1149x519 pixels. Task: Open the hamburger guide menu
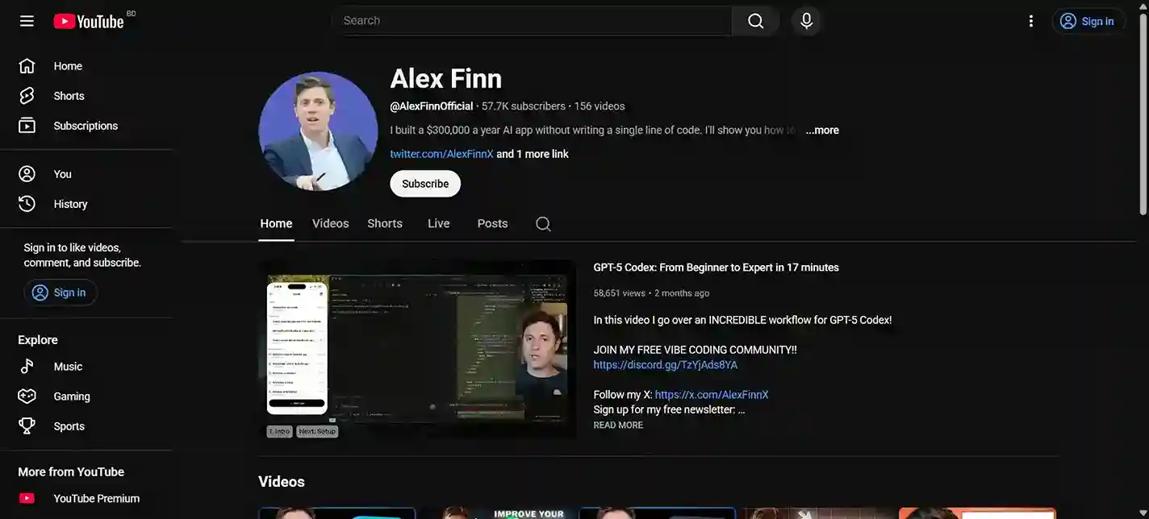click(x=27, y=21)
